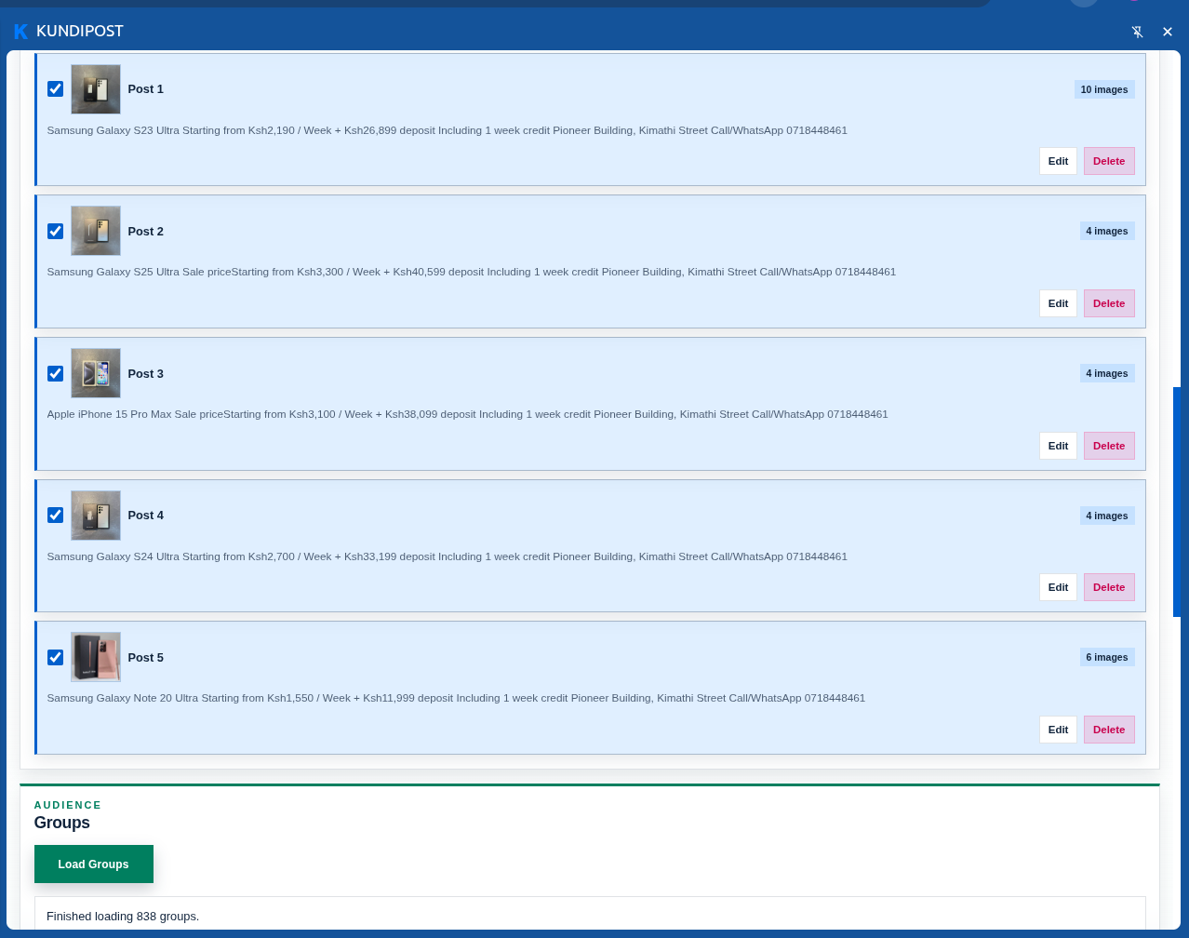Screen dimensions: 1189x938
Task: Click the Samsung Galaxy S23 Ultra description
Action: [448, 130]
